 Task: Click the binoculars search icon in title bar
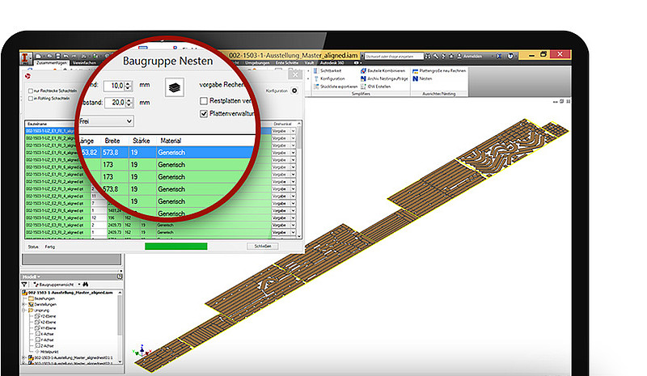pos(428,56)
